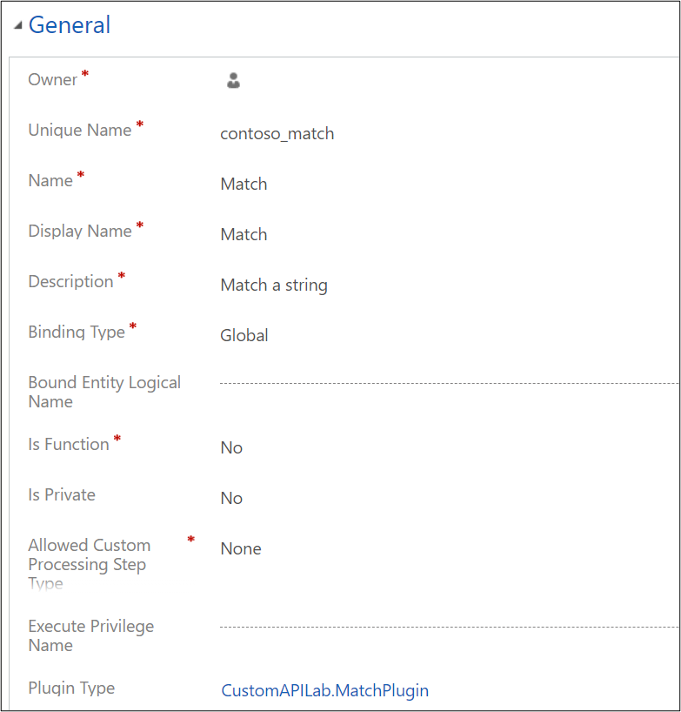Click the Owner person icon
The height and width of the screenshot is (712, 681).
click(x=233, y=79)
